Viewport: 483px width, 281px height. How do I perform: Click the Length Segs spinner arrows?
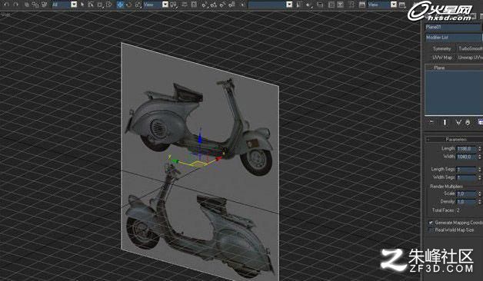click(480, 169)
